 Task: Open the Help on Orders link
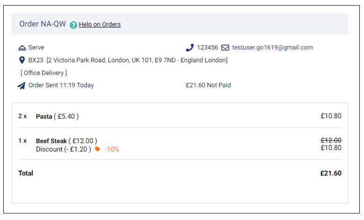100,24
